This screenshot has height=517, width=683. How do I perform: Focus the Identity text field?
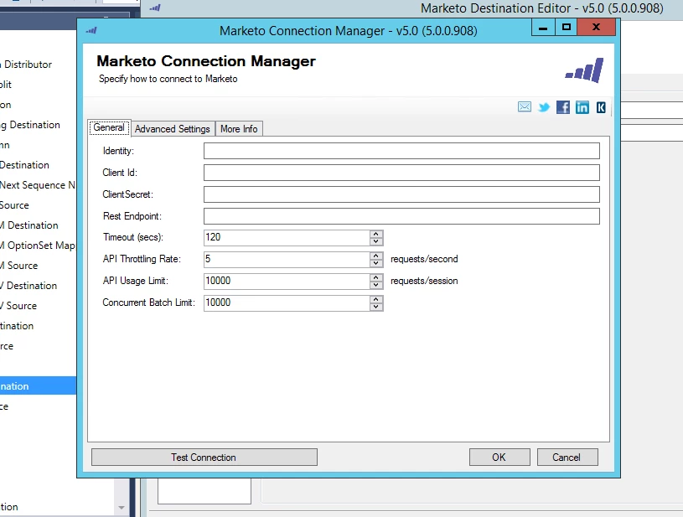[401, 151]
